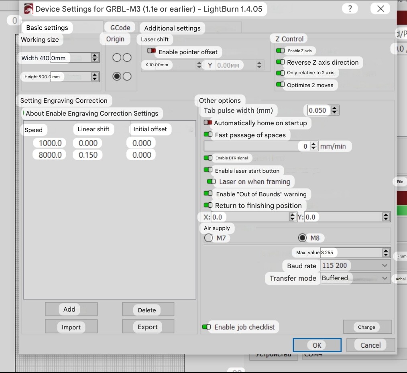Viewport: 407px width, 373px height.
Task: Turn on Automatically home on startup
Action: [x=208, y=123]
